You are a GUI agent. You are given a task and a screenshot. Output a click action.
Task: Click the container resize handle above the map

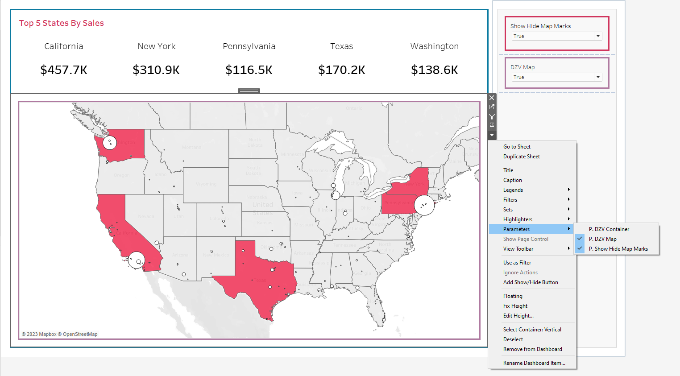tap(249, 91)
